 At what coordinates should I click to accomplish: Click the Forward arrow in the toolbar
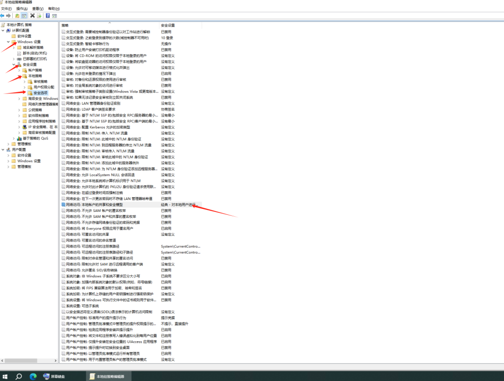[x=8, y=15]
